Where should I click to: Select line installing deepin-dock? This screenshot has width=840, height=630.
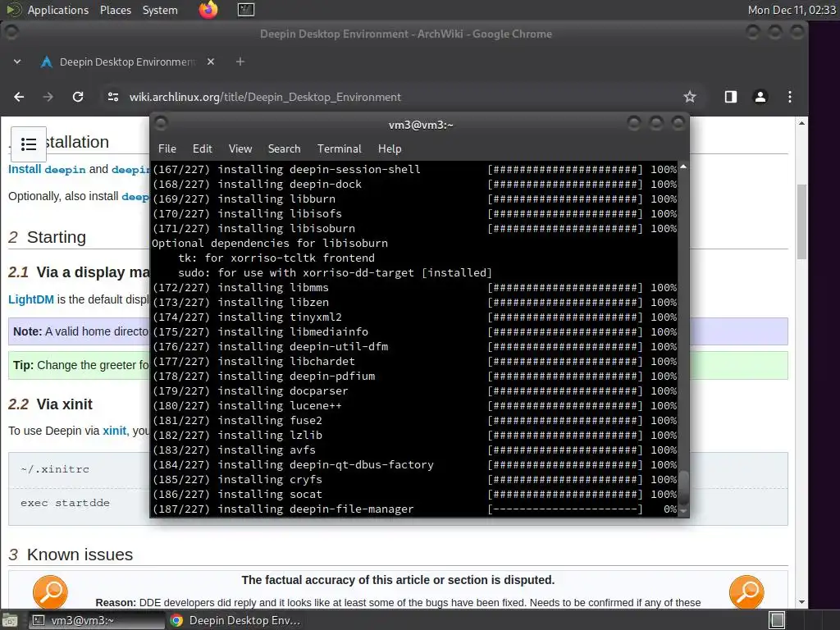pyautogui.click(x=414, y=184)
